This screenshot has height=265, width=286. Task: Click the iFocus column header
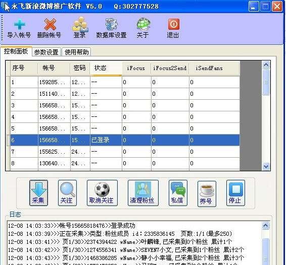click(x=136, y=68)
